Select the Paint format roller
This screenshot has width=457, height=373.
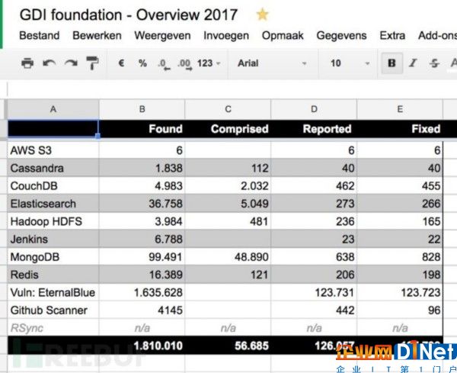click(93, 63)
